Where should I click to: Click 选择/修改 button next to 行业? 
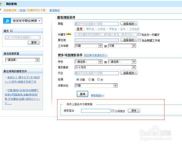pos(129,73)
